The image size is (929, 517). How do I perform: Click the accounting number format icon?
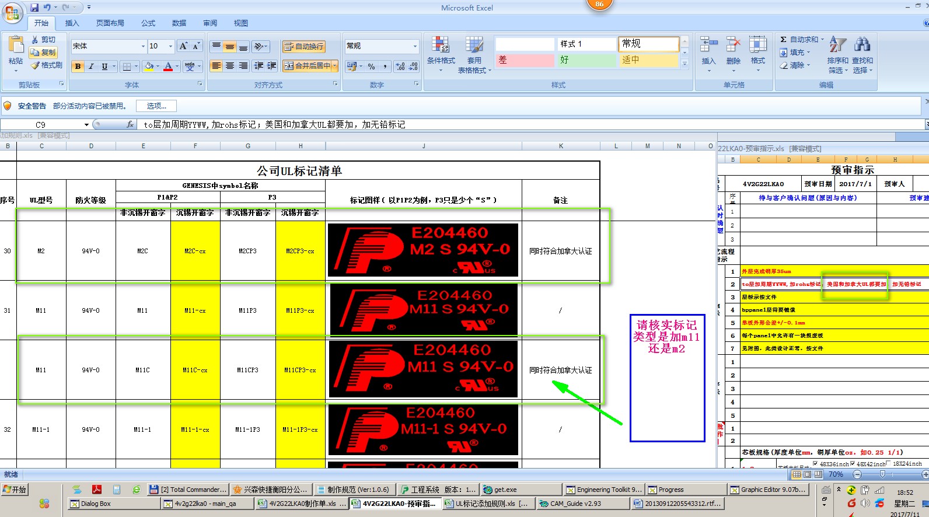352,67
